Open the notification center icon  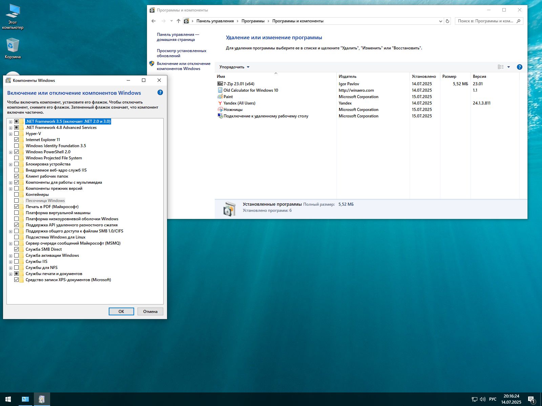click(531, 400)
